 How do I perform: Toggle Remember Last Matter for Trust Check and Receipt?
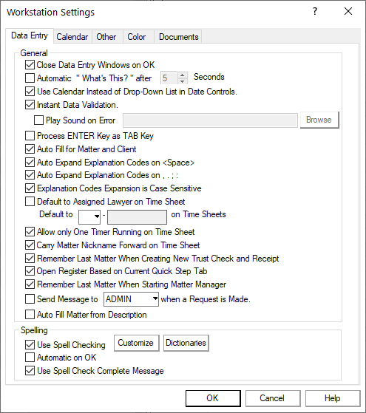click(x=30, y=258)
